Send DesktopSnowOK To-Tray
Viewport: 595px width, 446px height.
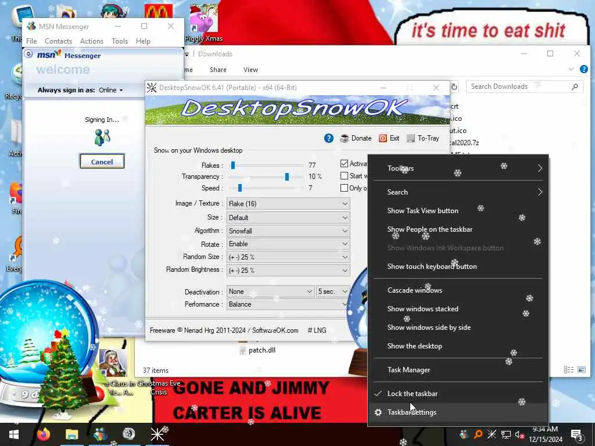(423, 138)
